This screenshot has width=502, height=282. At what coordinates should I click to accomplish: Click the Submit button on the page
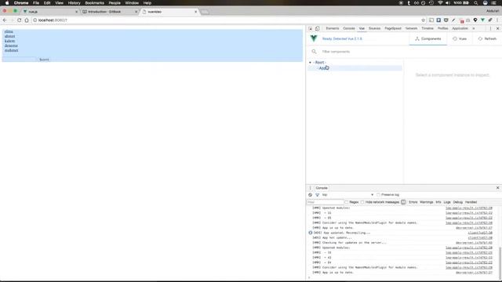point(44,60)
